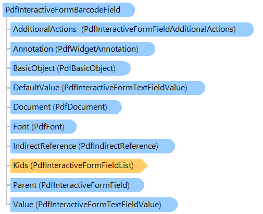Image resolution: width=263 pixels, height=214 pixels.
Task: Open the IndirectReference property node
Action: tap(93, 146)
